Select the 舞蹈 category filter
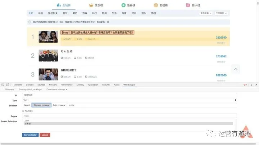 [x=75, y=13]
